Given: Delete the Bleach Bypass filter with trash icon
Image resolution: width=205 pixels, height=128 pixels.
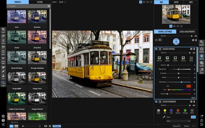Looking at the screenshot, I should coord(194,49).
